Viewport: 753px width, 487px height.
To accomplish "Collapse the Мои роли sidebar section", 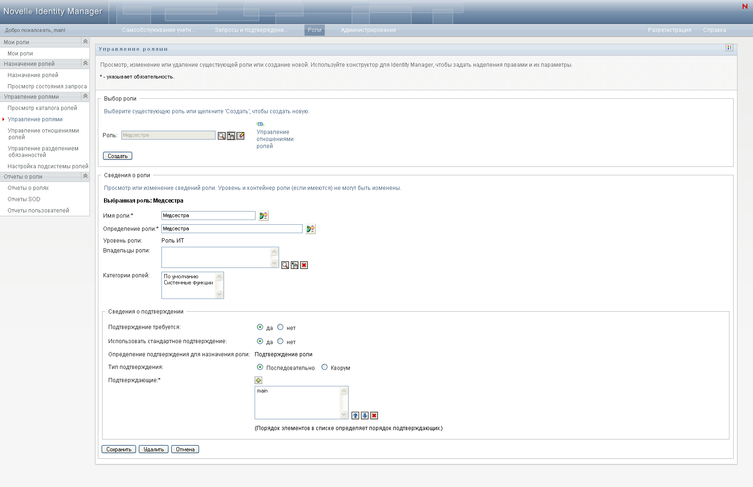I will (85, 42).
